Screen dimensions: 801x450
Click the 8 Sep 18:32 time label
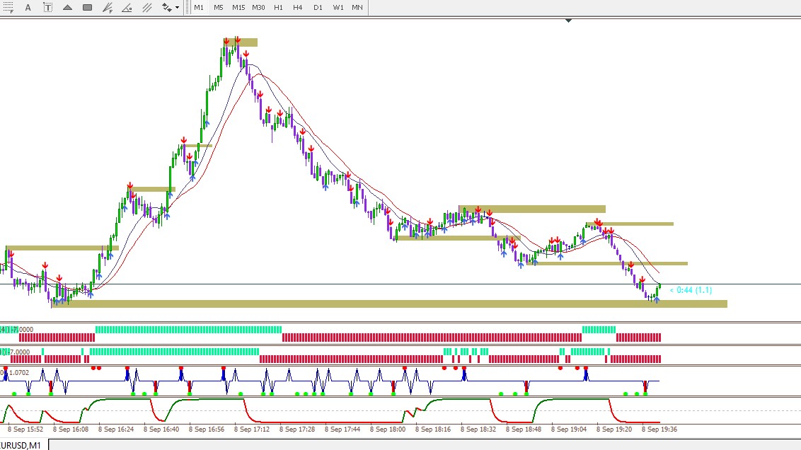click(478, 429)
